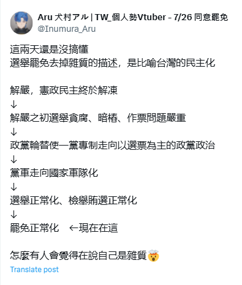Click the left arrow before 現在在這
Screen dimensions: 242x285
click(74, 228)
